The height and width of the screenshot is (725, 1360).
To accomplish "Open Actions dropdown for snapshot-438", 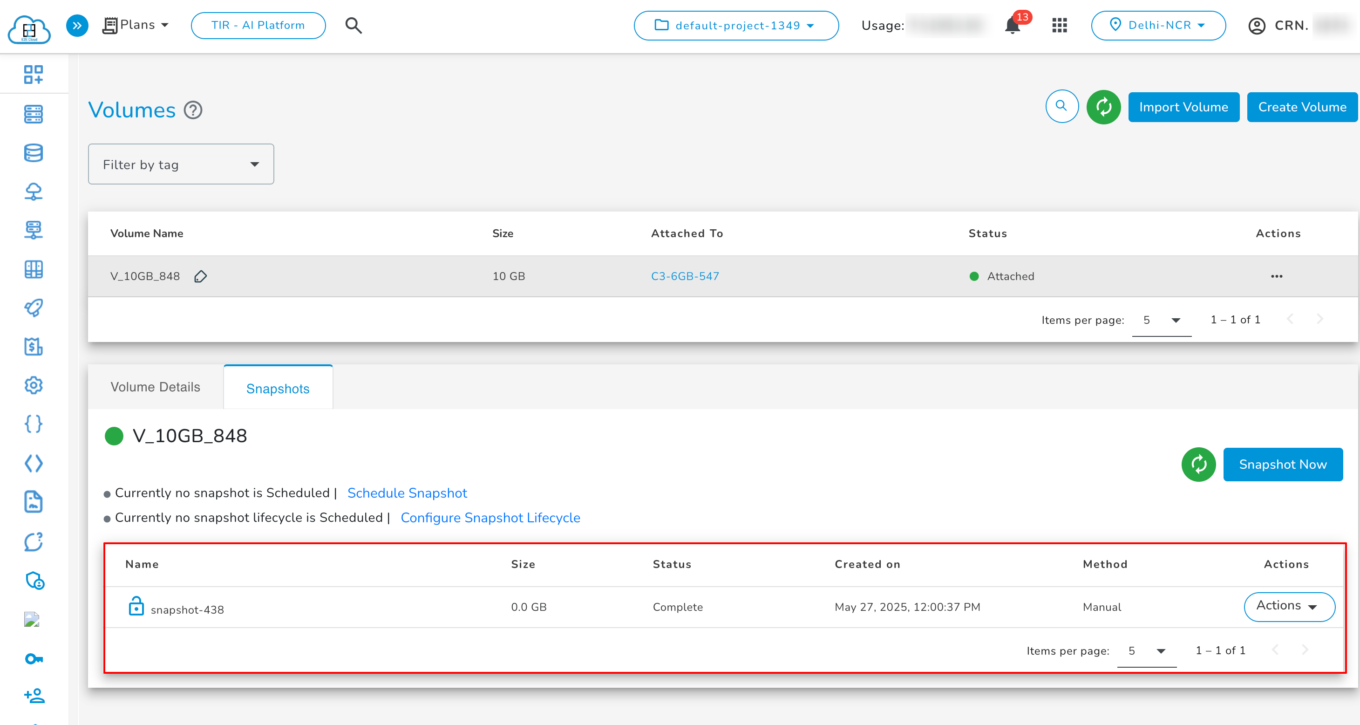I will 1289,606.
